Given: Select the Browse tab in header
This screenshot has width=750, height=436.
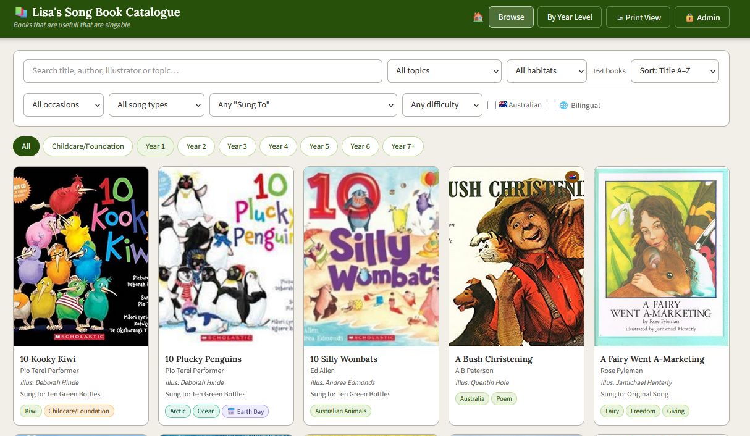Looking at the screenshot, I should (511, 17).
